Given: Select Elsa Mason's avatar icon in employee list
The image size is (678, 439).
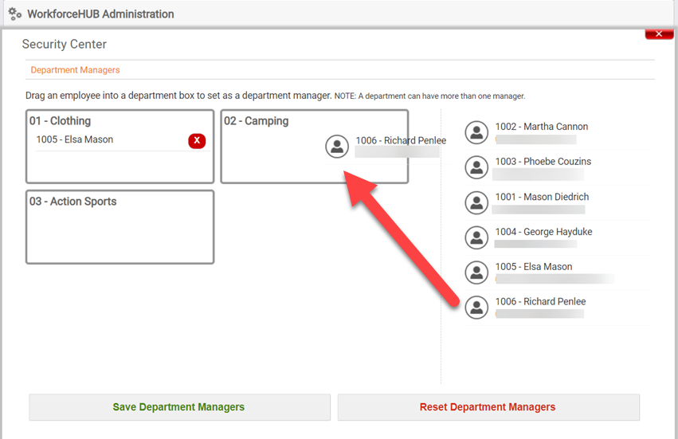Looking at the screenshot, I should click(x=476, y=272).
